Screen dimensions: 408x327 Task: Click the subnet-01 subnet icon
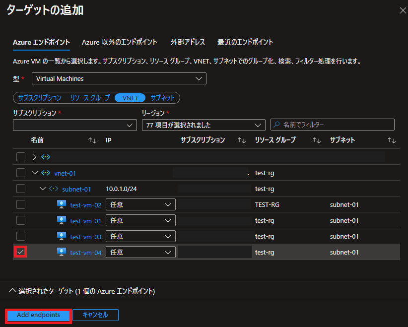[54, 189]
